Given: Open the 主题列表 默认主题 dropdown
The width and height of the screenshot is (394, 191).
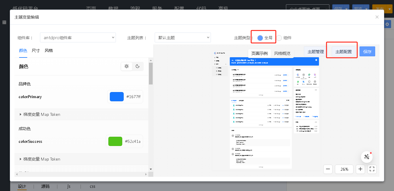Looking at the screenshot, I should [183, 38].
